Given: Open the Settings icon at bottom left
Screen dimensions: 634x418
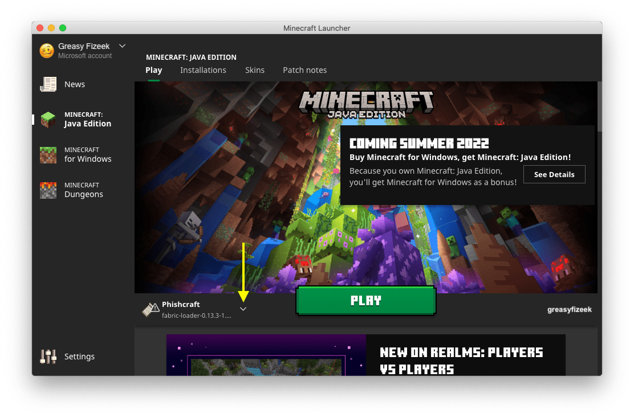Looking at the screenshot, I should (48, 356).
